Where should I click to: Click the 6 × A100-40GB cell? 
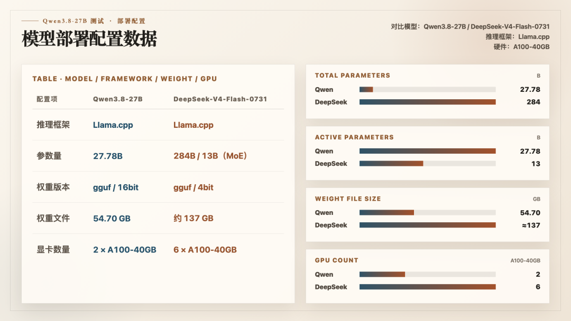click(205, 250)
